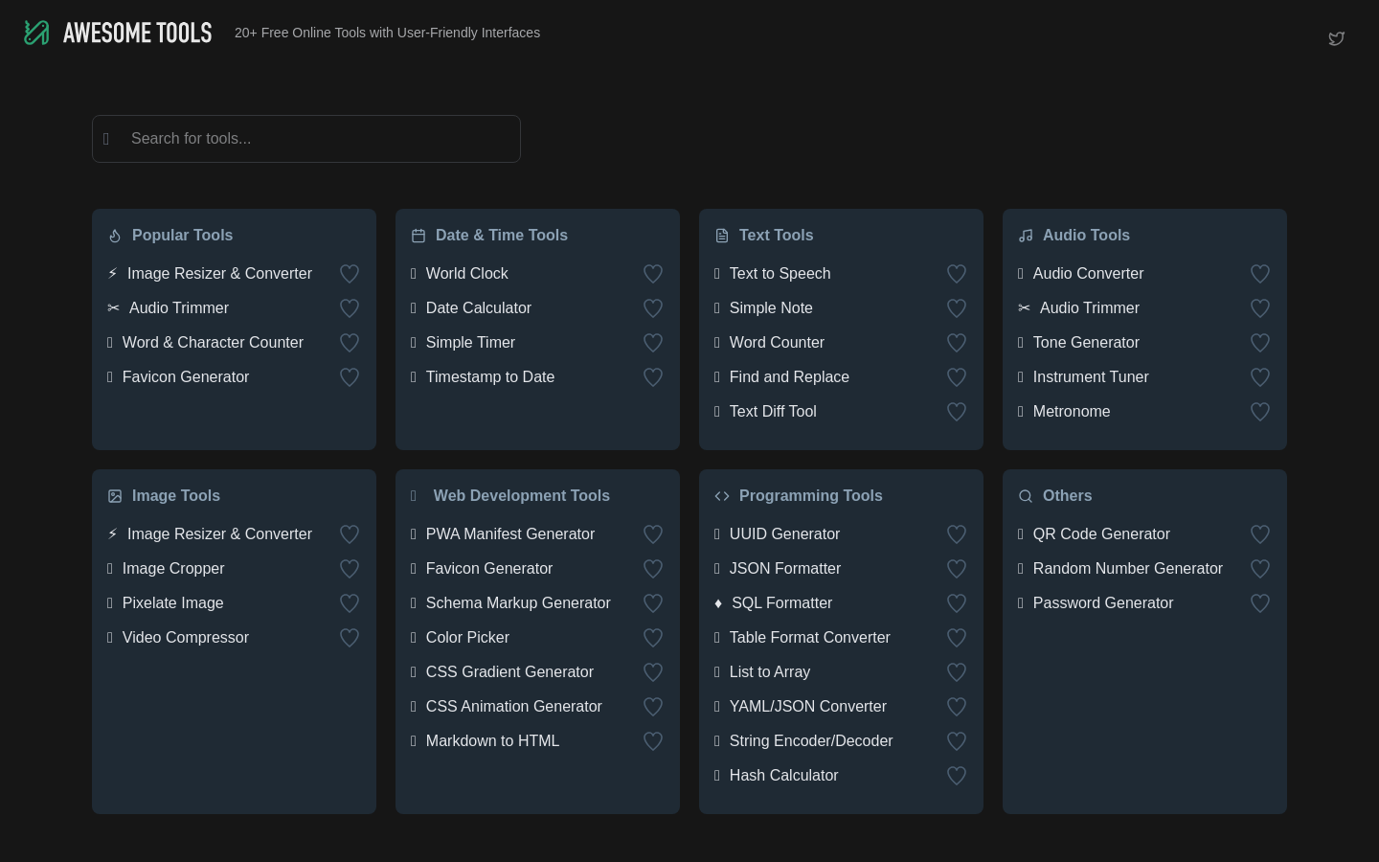Open the Simple Timer tool

click(x=470, y=343)
